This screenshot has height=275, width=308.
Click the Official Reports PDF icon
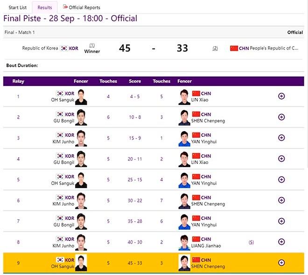[x=65, y=7]
